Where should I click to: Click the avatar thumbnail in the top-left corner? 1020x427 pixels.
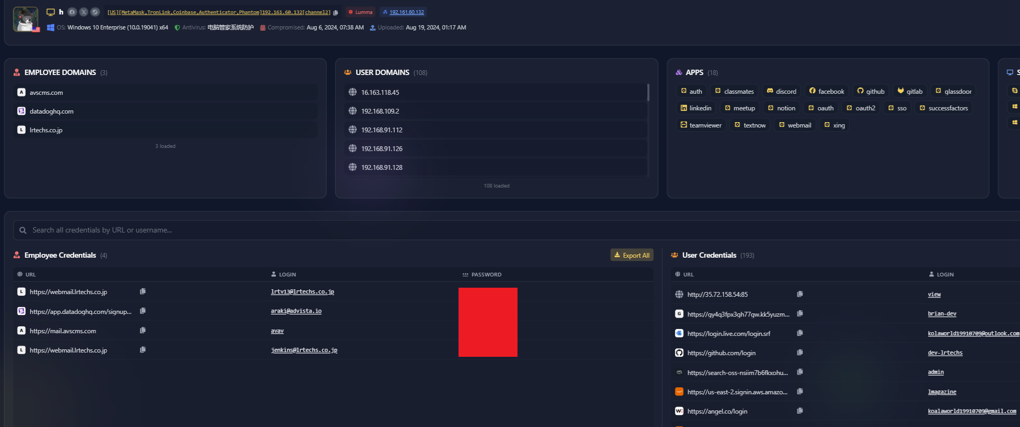[26, 19]
